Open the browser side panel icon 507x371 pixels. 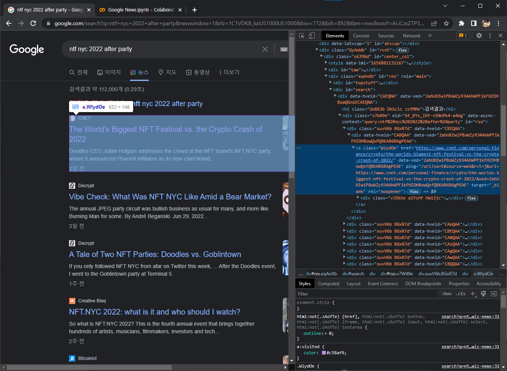(x=474, y=23)
